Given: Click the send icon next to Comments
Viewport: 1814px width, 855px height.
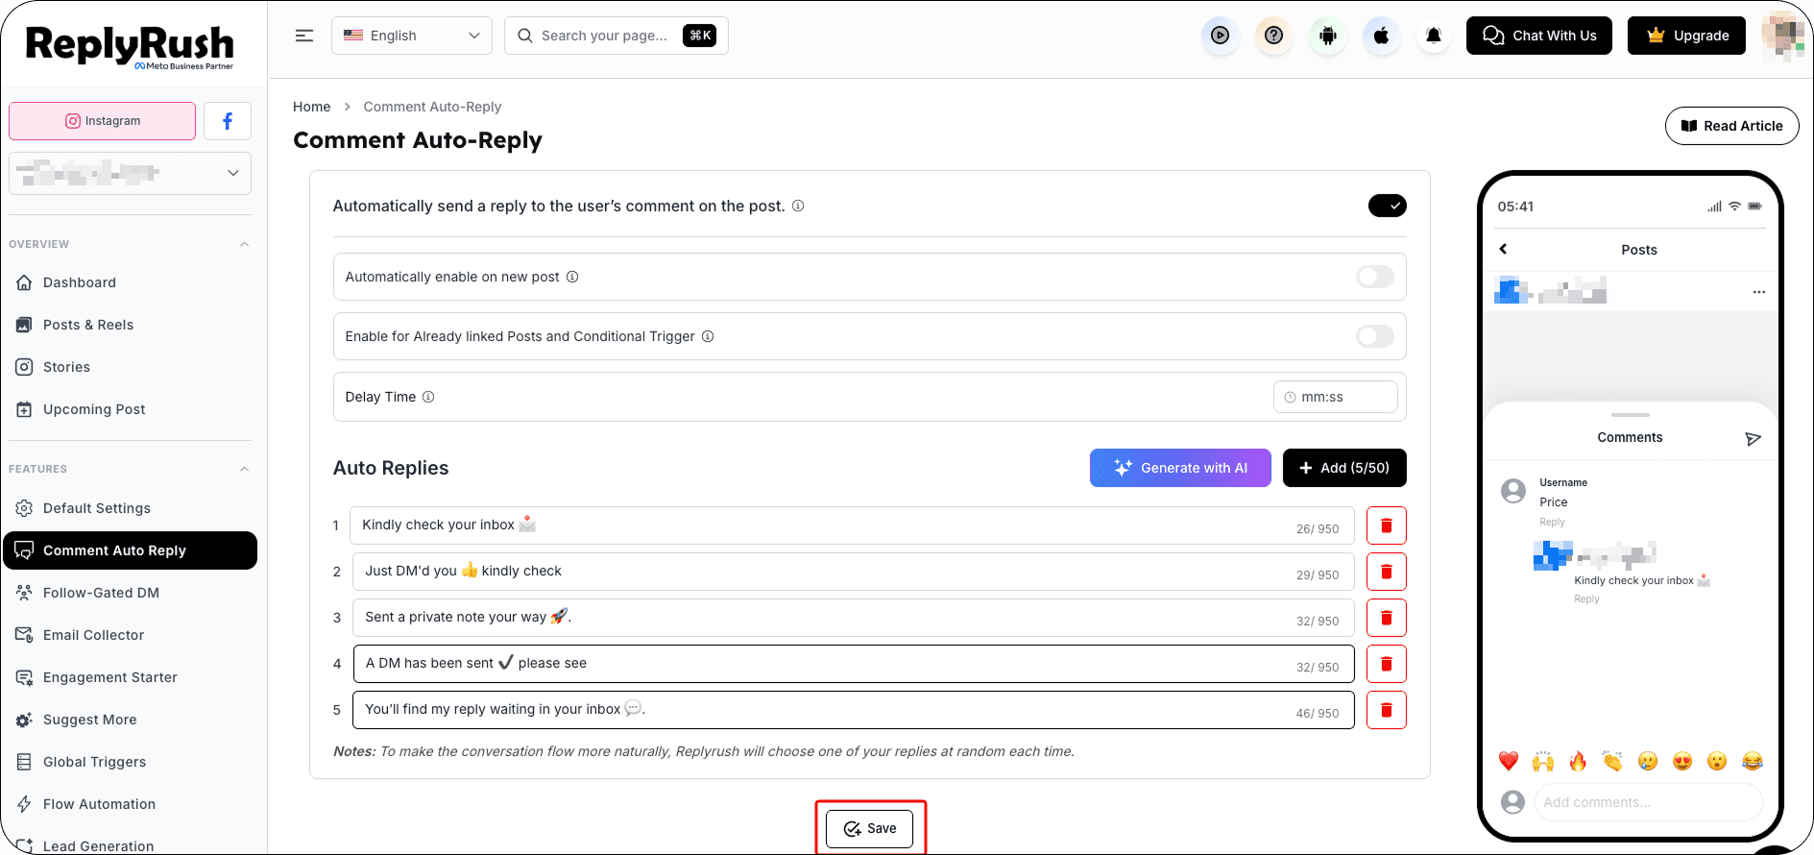Looking at the screenshot, I should pyautogui.click(x=1753, y=438).
